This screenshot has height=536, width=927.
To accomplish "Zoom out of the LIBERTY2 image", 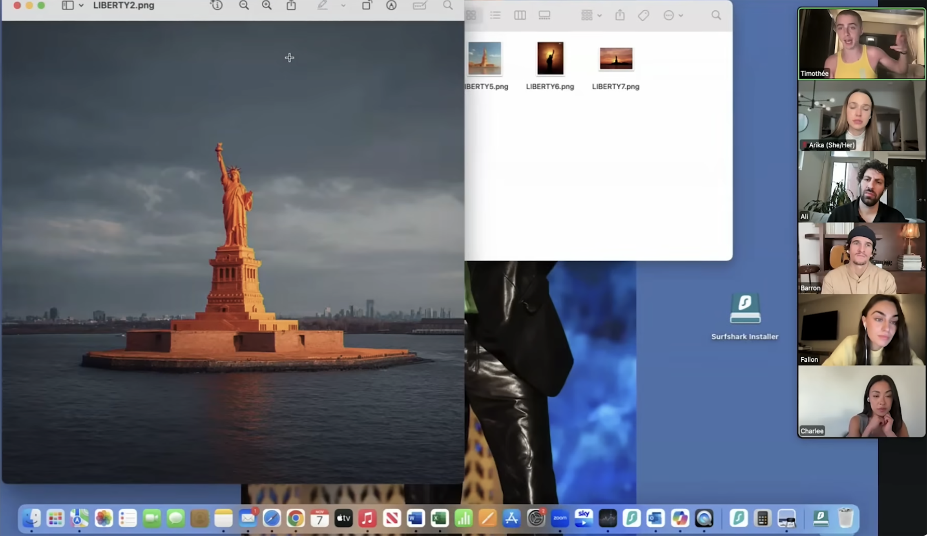I will pyautogui.click(x=244, y=5).
